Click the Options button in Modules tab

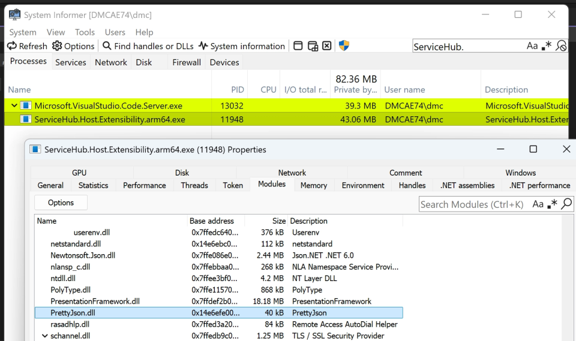(x=61, y=203)
